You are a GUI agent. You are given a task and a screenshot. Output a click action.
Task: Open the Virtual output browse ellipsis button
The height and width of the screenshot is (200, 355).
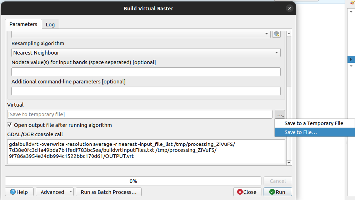point(280,114)
